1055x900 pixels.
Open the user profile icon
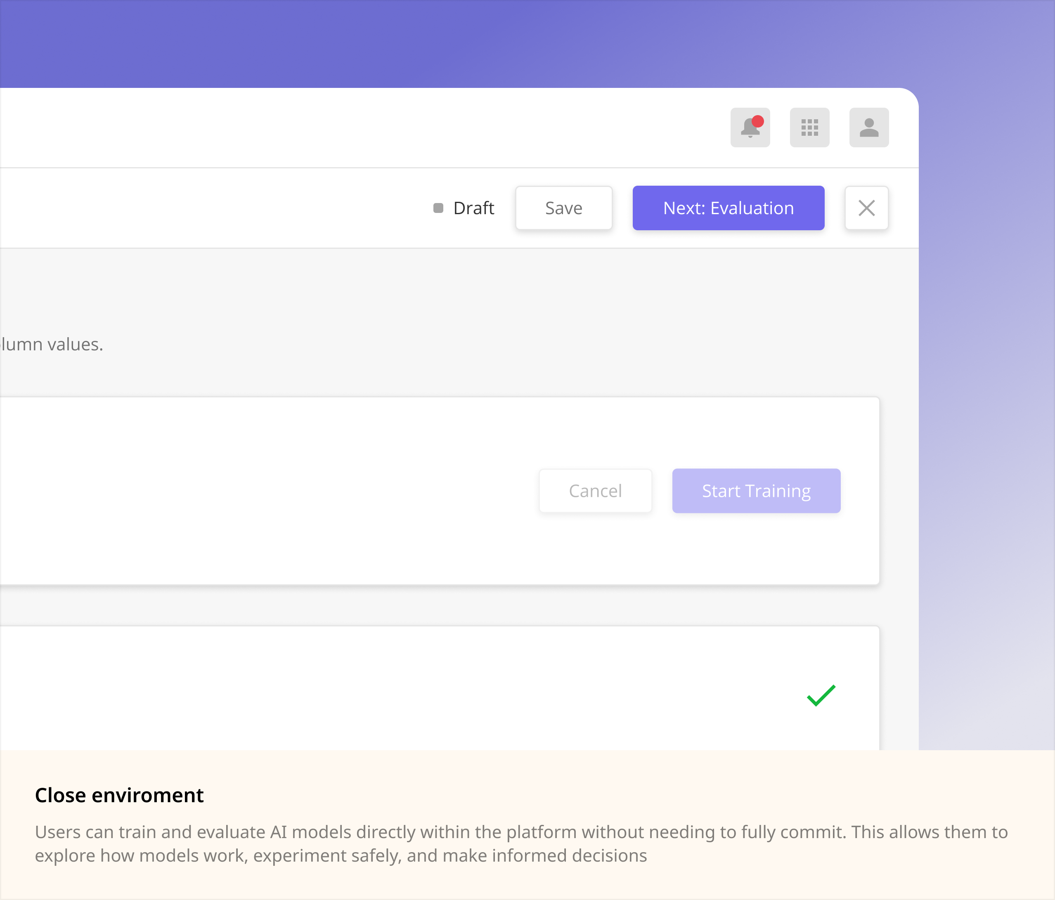pos(869,127)
